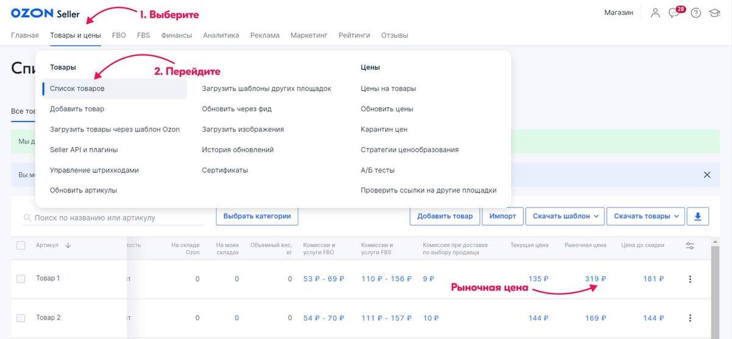Click pre-discount price 181 ₽ of Товар 1
Screen dimensions: 732x339
point(653,279)
